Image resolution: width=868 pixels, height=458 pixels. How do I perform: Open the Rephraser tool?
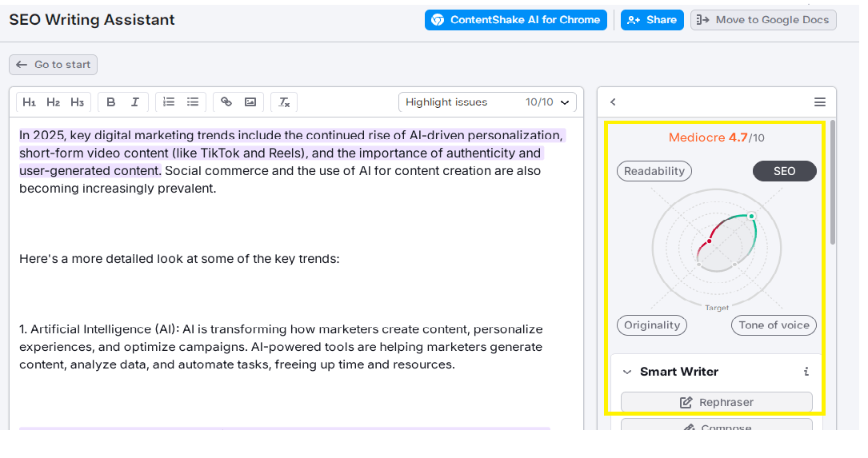[x=717, y=402]
